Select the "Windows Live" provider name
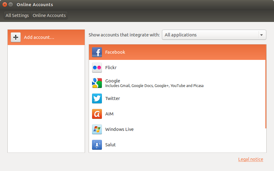274x171 pixels. pos(119,129)
